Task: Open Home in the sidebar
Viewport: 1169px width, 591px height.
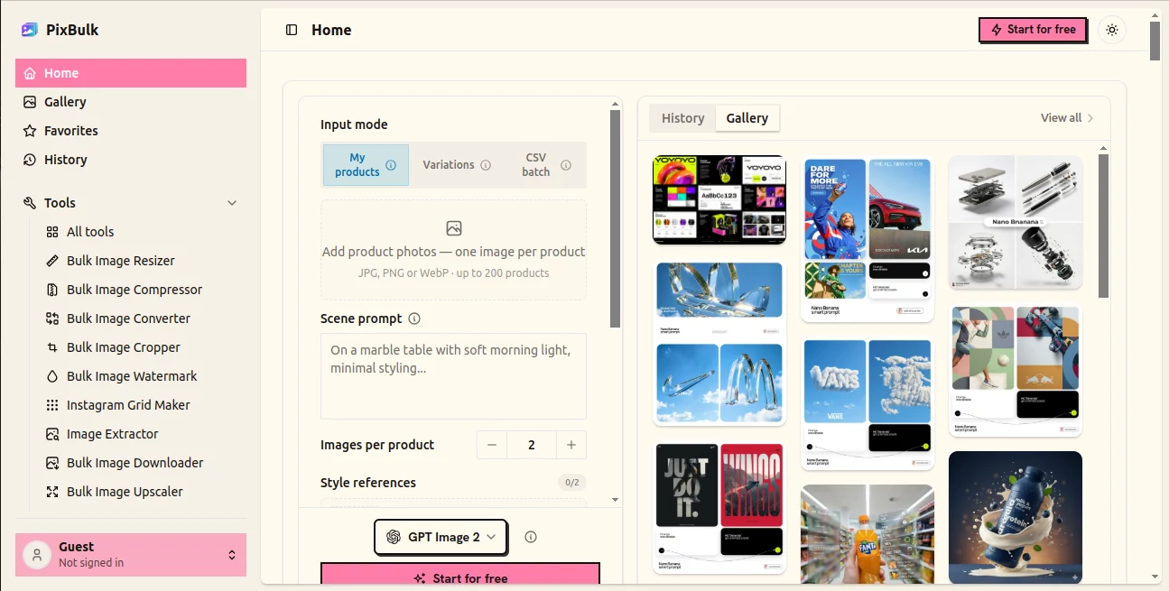Action: (131, 73)
